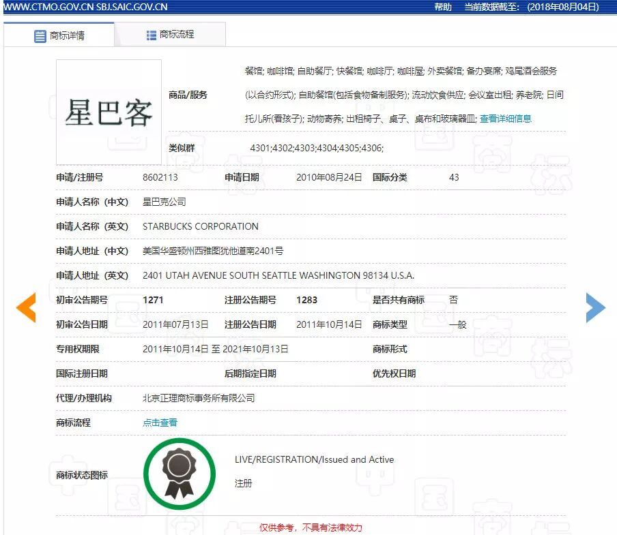Viewport: 617px width, 535px height.
Task: Switch to the 商标流程 tab
Action: [170, 35]
